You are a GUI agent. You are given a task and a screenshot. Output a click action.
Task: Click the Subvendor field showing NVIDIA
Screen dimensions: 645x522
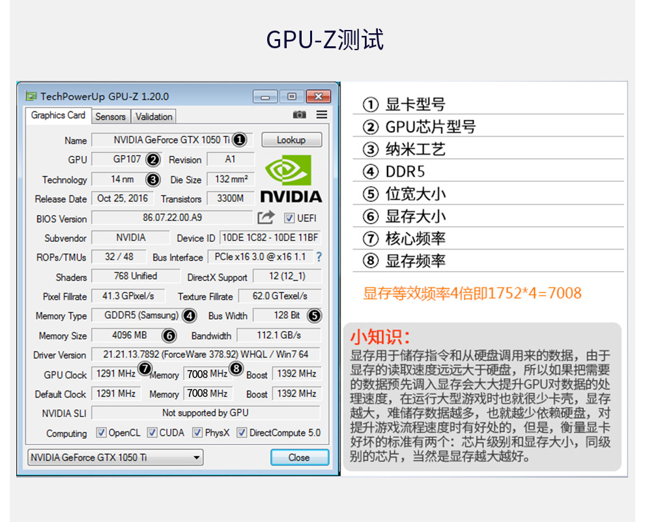[x=130, y=238]
